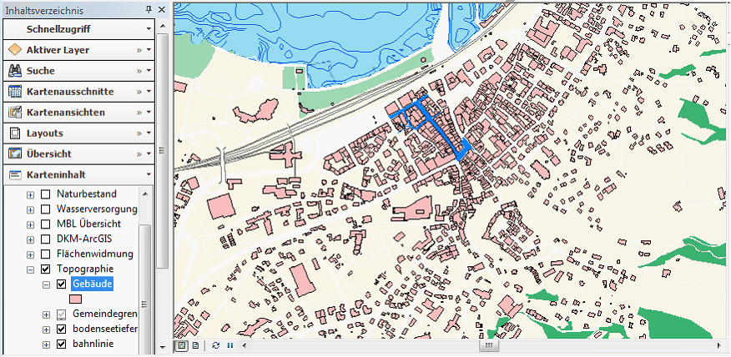
Task: Switch to layout view at map bottom
Action: [x=195, y=345]
